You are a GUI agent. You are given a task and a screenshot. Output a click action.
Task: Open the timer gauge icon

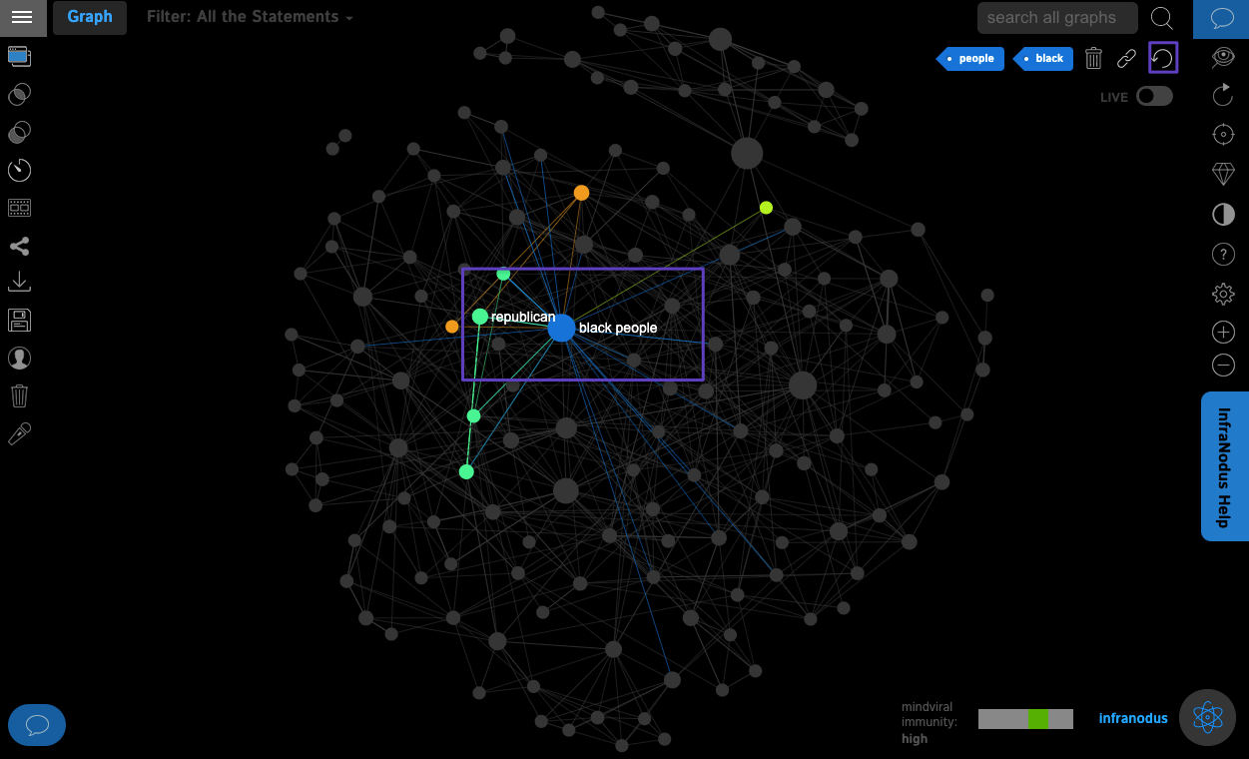click(19, 170)
